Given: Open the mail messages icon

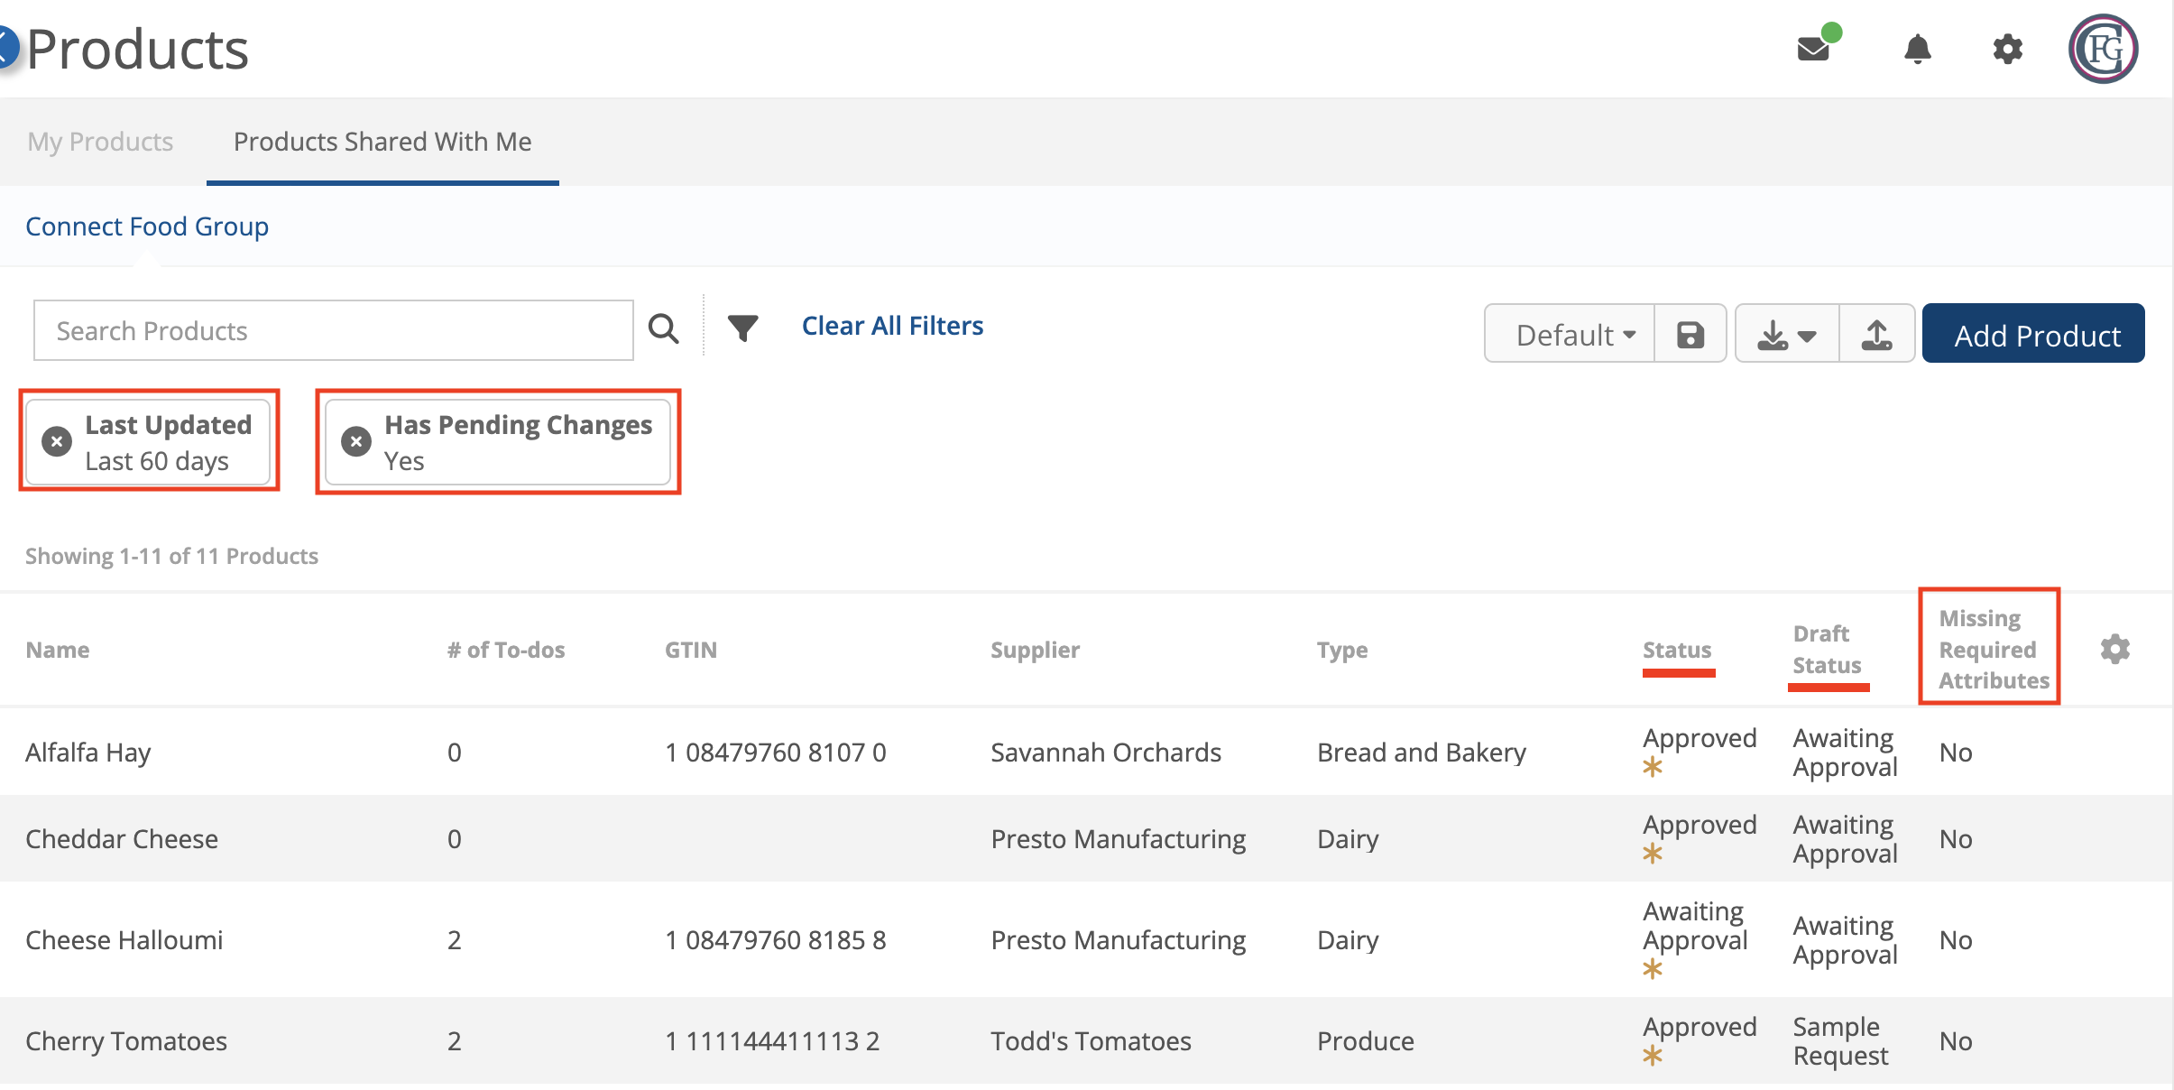Looking at the screenshot, I should point(1813,48).
